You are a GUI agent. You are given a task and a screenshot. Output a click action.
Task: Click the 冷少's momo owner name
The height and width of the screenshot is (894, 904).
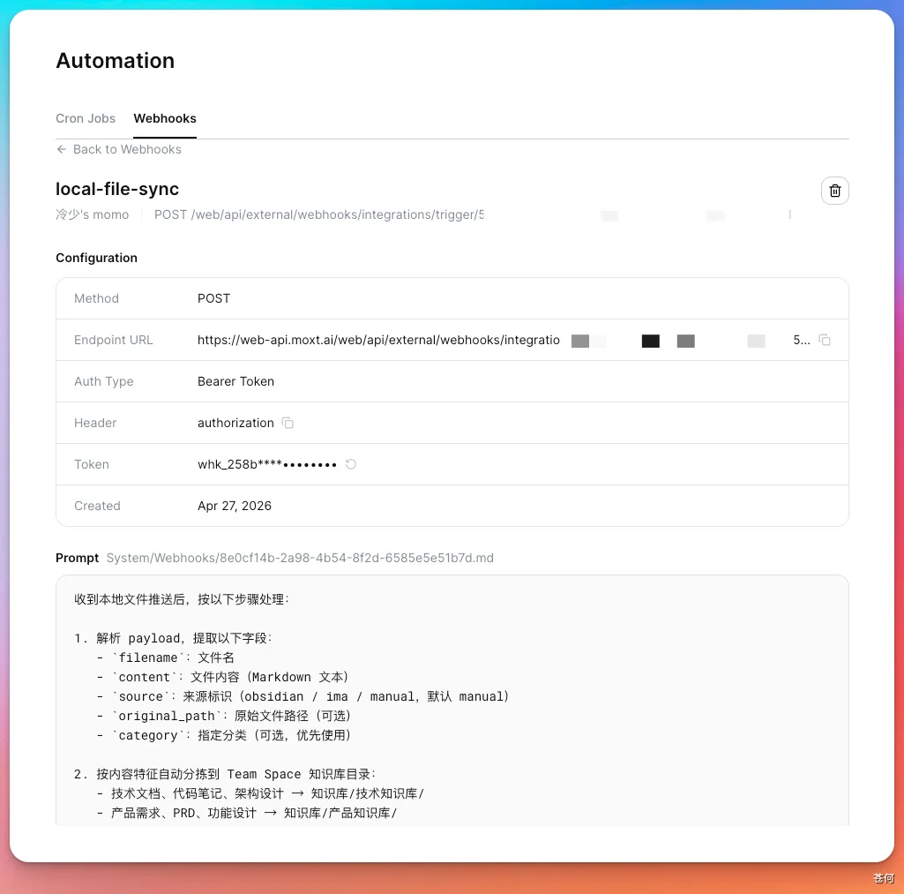(x=92, y=214)
